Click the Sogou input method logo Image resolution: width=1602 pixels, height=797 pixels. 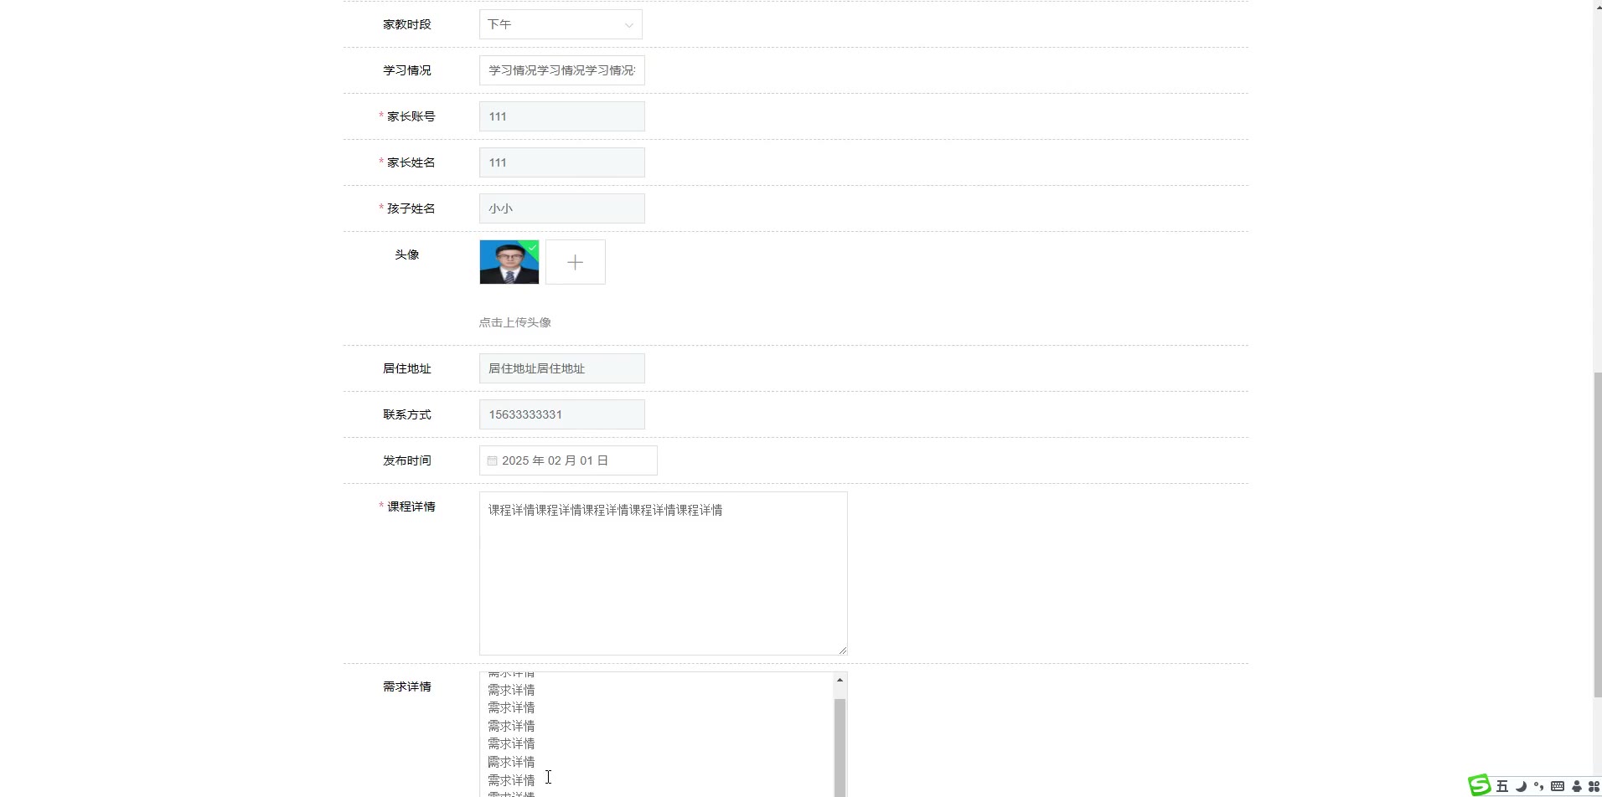coord(1479,784)
